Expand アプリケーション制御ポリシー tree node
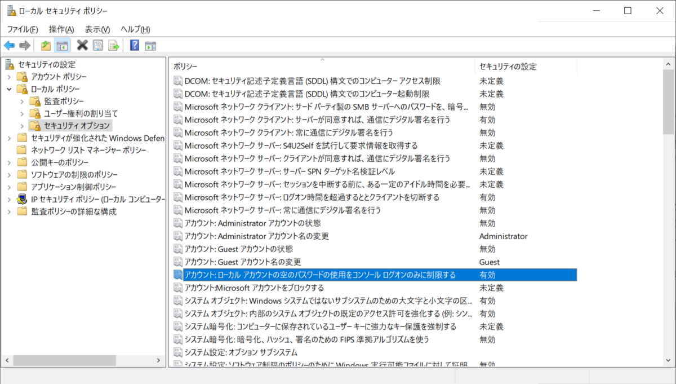 pyautogui.click(x=9, y=187)
